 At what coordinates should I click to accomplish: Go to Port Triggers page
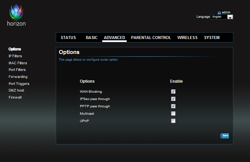coord(19,84)
